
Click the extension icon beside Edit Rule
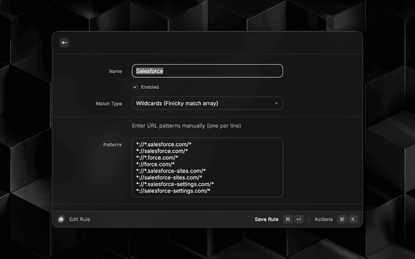tap(61, 219)
